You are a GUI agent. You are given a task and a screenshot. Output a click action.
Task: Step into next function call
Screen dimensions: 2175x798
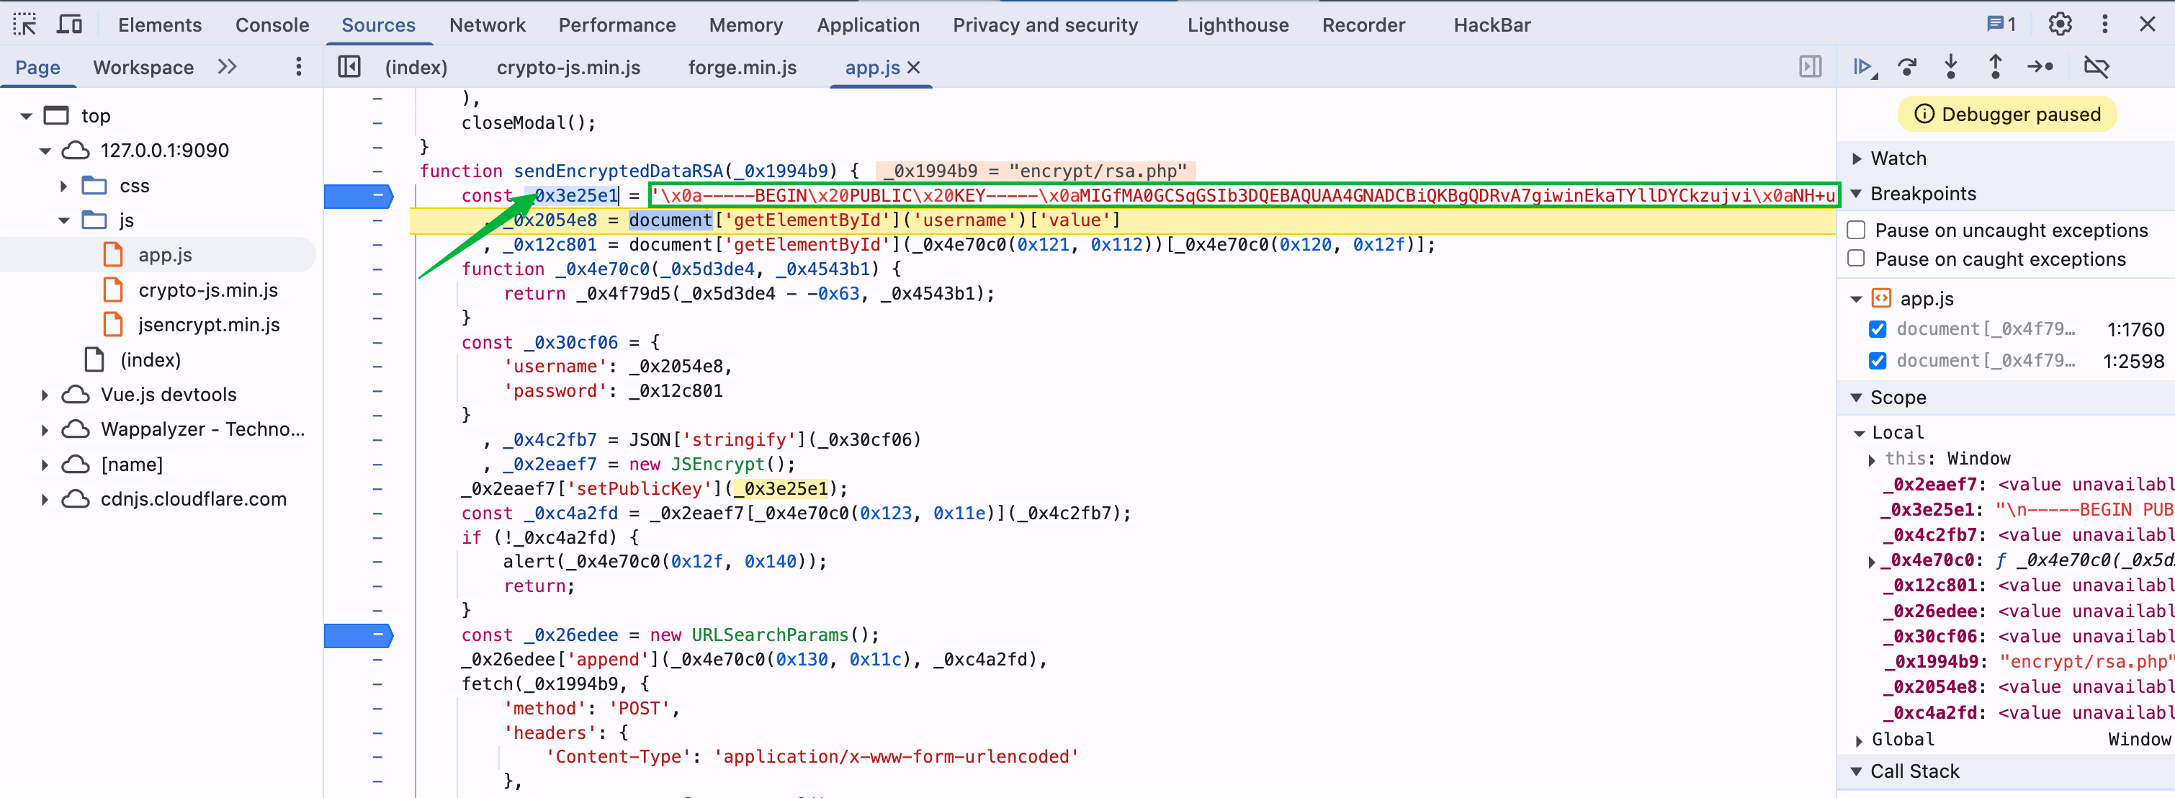1950,67
